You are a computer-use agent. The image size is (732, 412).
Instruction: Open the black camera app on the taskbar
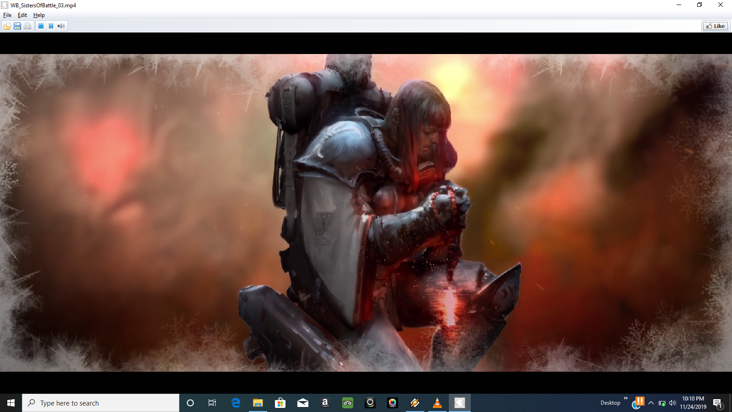click(370, 403)
